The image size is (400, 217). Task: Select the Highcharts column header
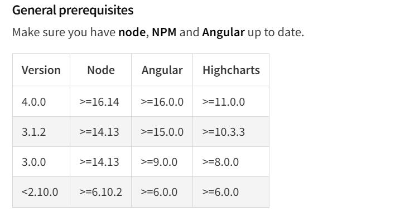(x=231, y=70)
